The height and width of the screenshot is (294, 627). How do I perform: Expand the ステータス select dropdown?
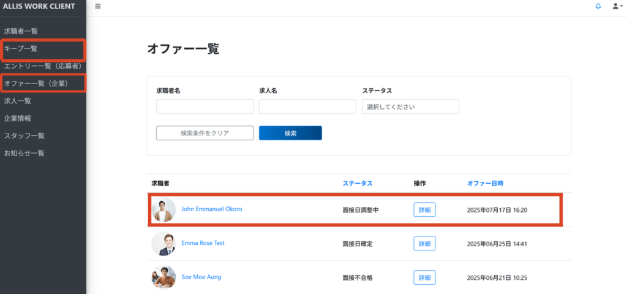(410, 107)
